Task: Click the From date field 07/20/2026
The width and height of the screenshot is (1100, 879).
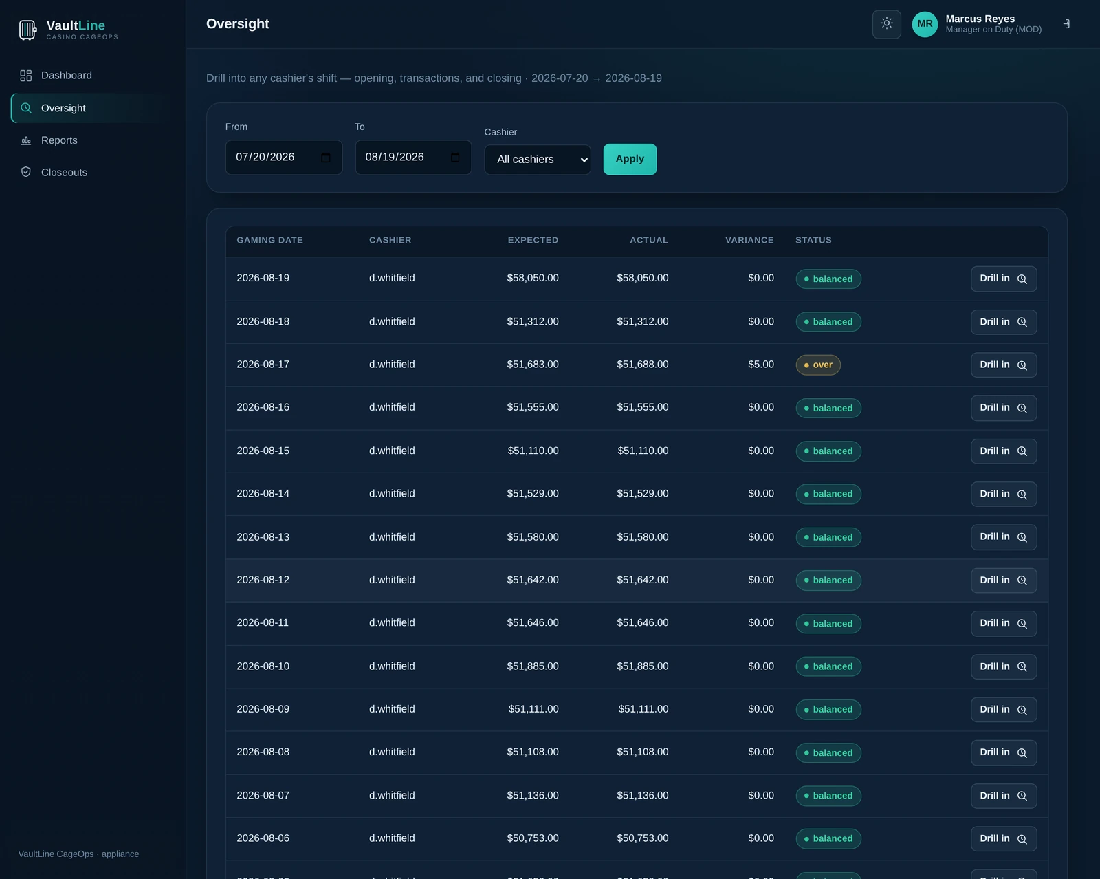Action: [284, 158]
